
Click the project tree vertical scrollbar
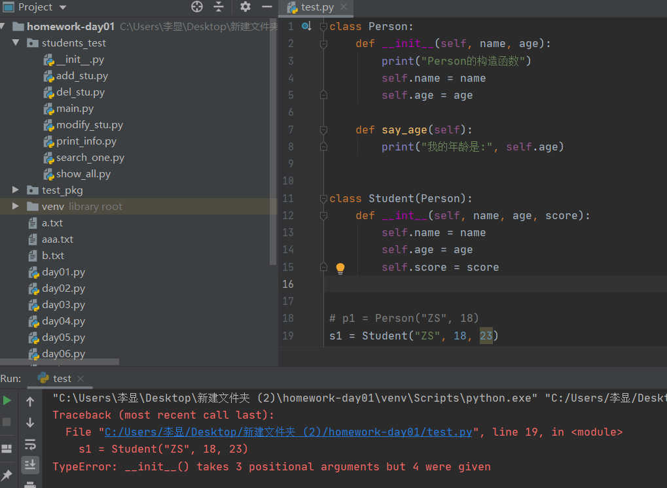click(x=273, y=143)
